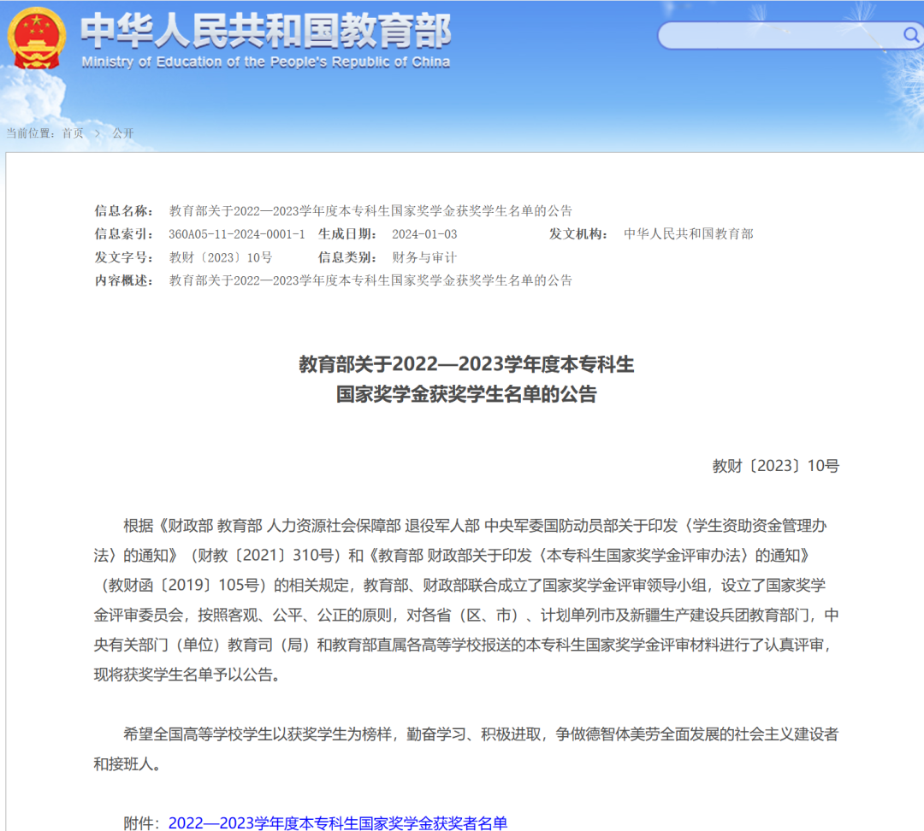924x831 pixels.
Task: Click the breadcrumb arrow separator after 首页
Action: pyautogui.click(x=98, y=133)
